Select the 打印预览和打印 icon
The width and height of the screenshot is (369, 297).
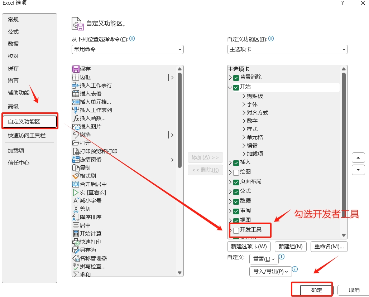click(x=76, y=151)
